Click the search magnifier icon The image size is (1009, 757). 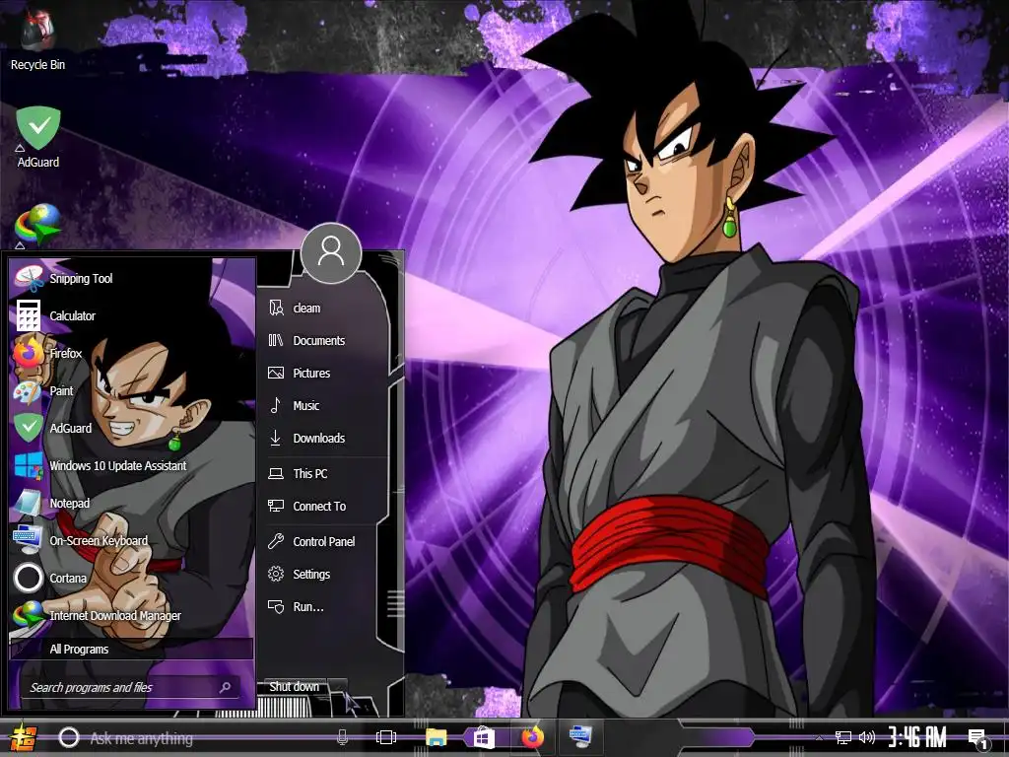pyautogui.click(x=226, y=687)
